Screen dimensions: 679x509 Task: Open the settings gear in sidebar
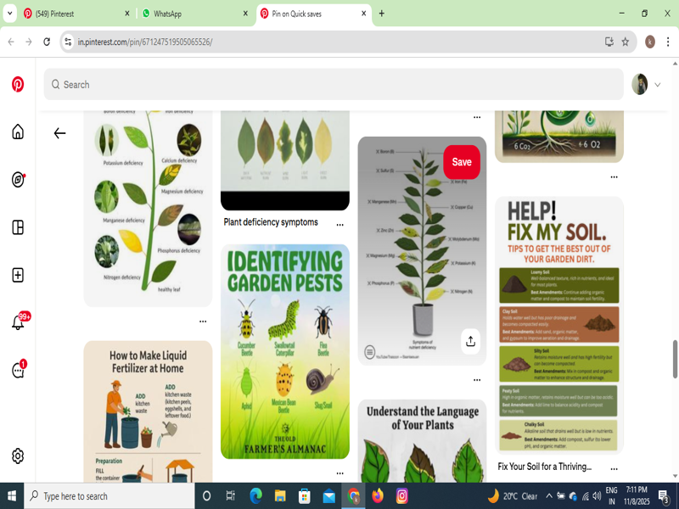coord(18,456)
